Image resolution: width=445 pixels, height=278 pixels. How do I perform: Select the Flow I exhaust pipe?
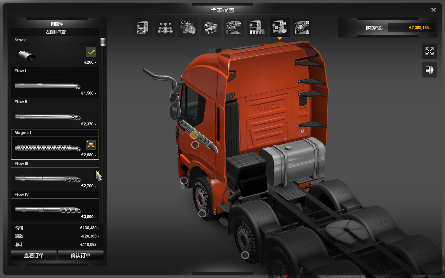point(55,86)
